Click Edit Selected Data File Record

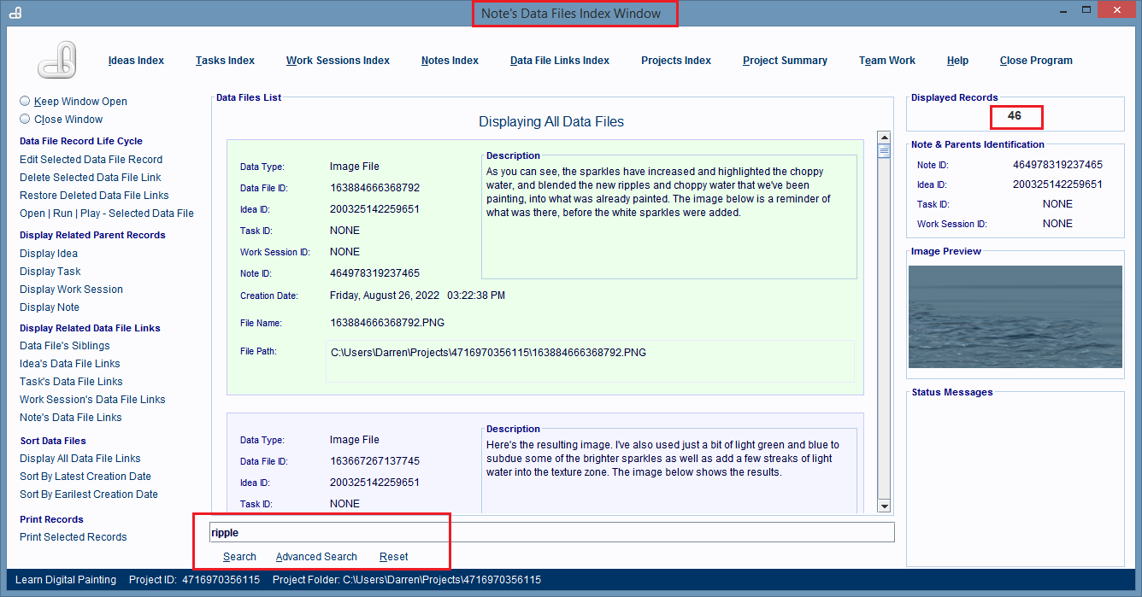pyautogui.click(x=91, y=160)
